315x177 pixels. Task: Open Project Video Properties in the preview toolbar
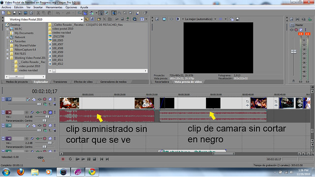(157, 19)
